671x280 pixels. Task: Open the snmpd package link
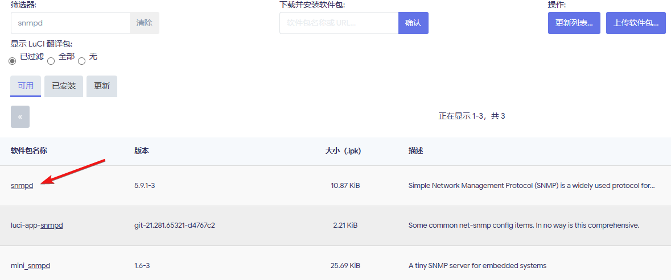click(x=22, y=186)
